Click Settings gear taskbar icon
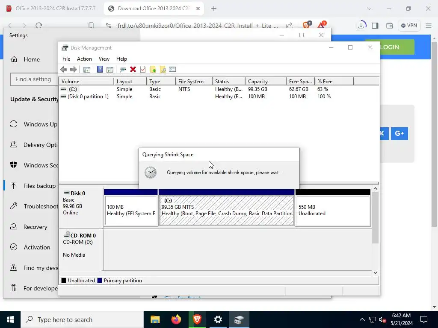 tap(218, 319)
